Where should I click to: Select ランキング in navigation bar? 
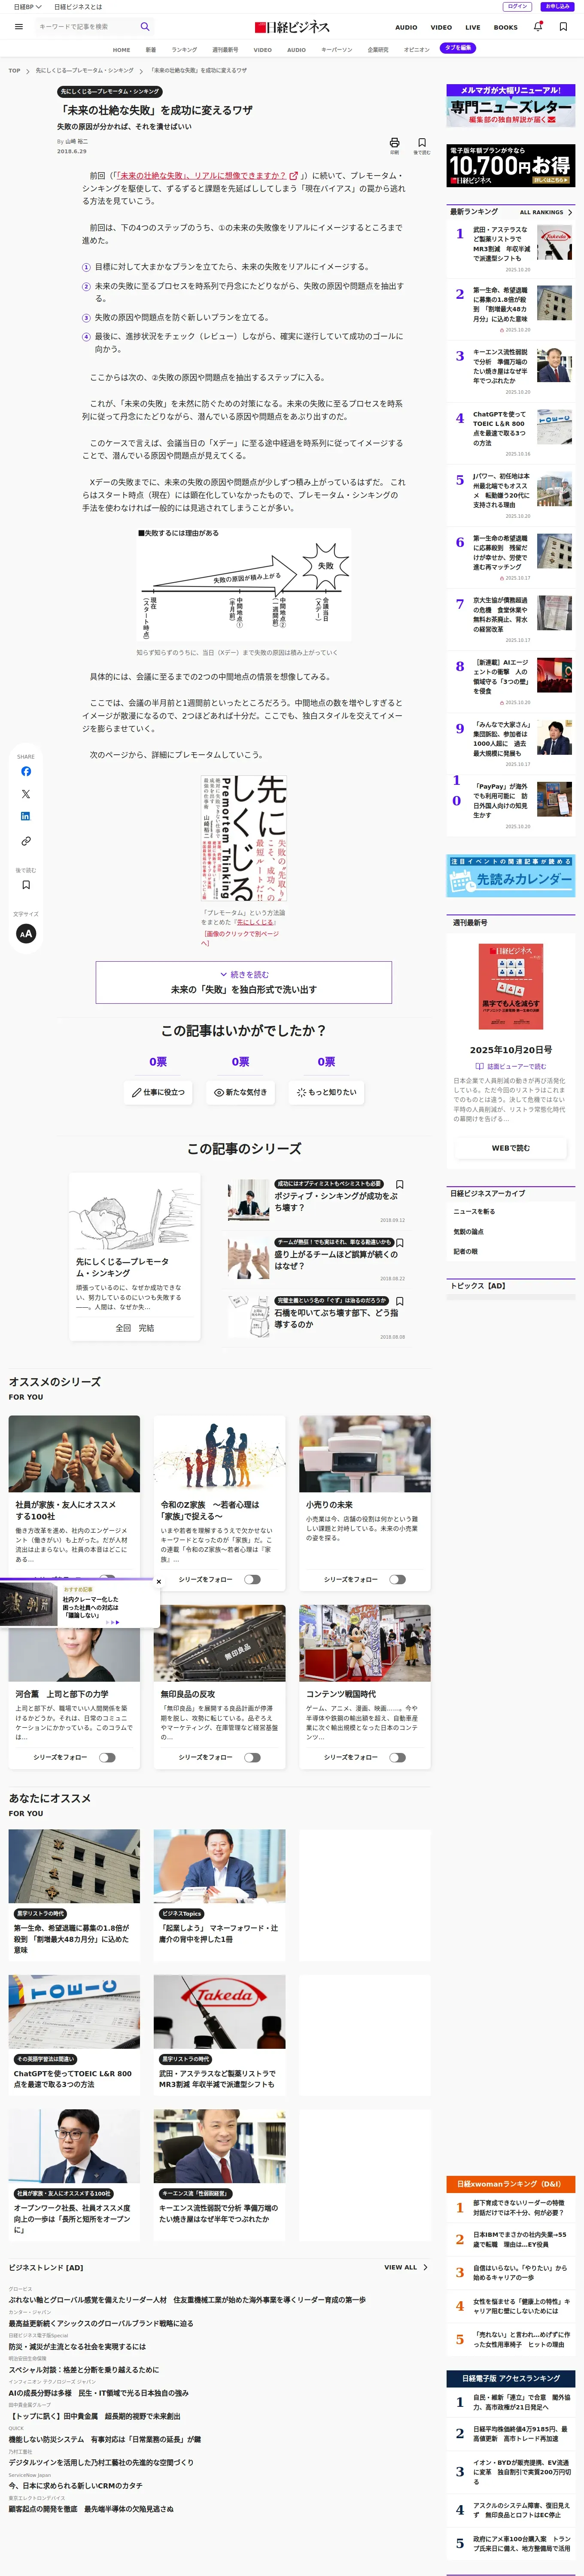184,49
